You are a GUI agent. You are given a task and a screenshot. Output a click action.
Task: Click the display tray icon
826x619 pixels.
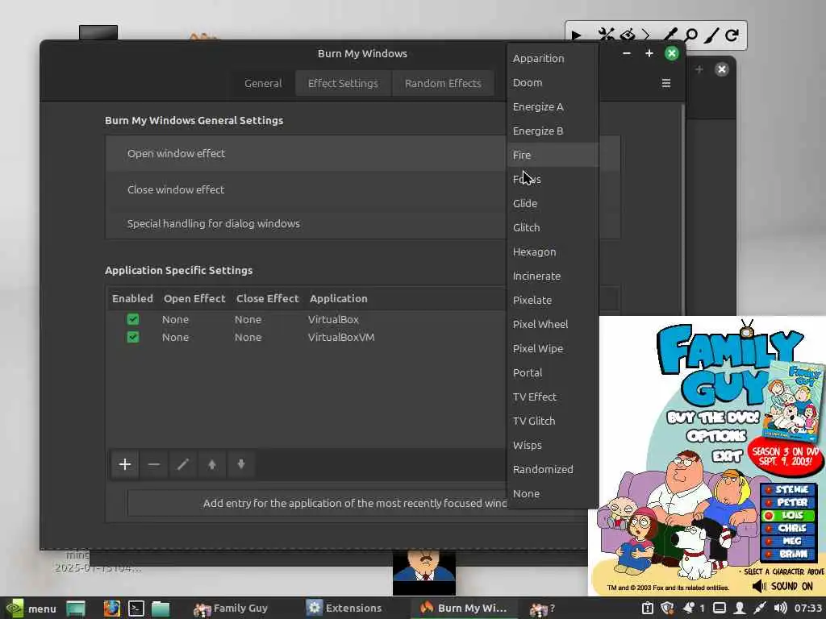tap(720, 608)
